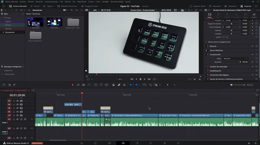Expand Reencuadre inteligente (IA) section
This screenshot has height=145, width=260.
(x=206, y=42)
